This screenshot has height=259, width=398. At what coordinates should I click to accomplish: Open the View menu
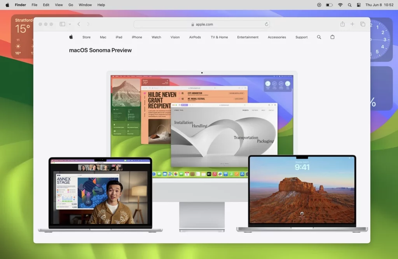point(59,5)
